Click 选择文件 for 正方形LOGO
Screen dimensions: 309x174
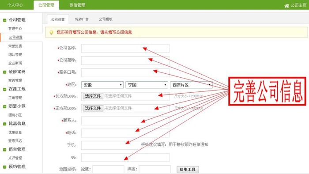(x=93, y=108)
